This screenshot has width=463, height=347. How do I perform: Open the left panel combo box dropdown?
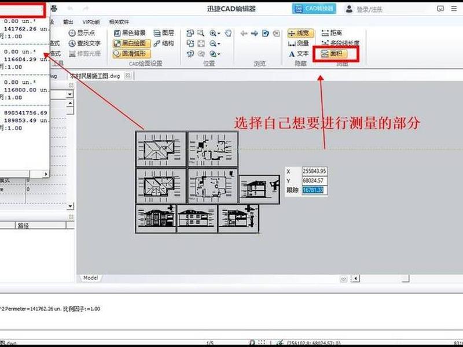69,94
